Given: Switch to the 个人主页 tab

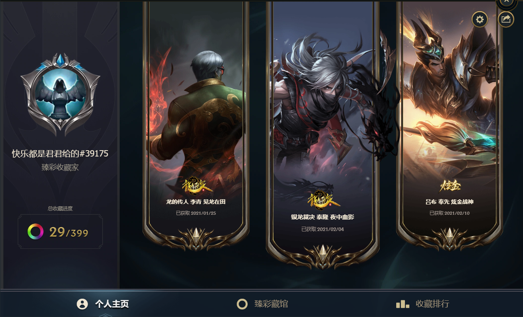Looking at the screenshot, I should [x=103, y=304].
